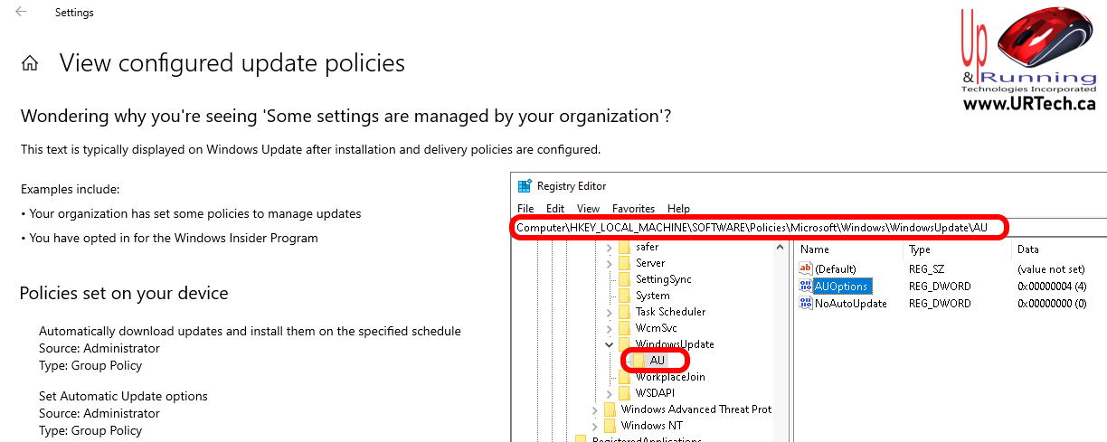Image resolution: width=1107 pixels, height=442 pixels.
Task: Click the Settings back arrow
Action: [x=21, y=12]
